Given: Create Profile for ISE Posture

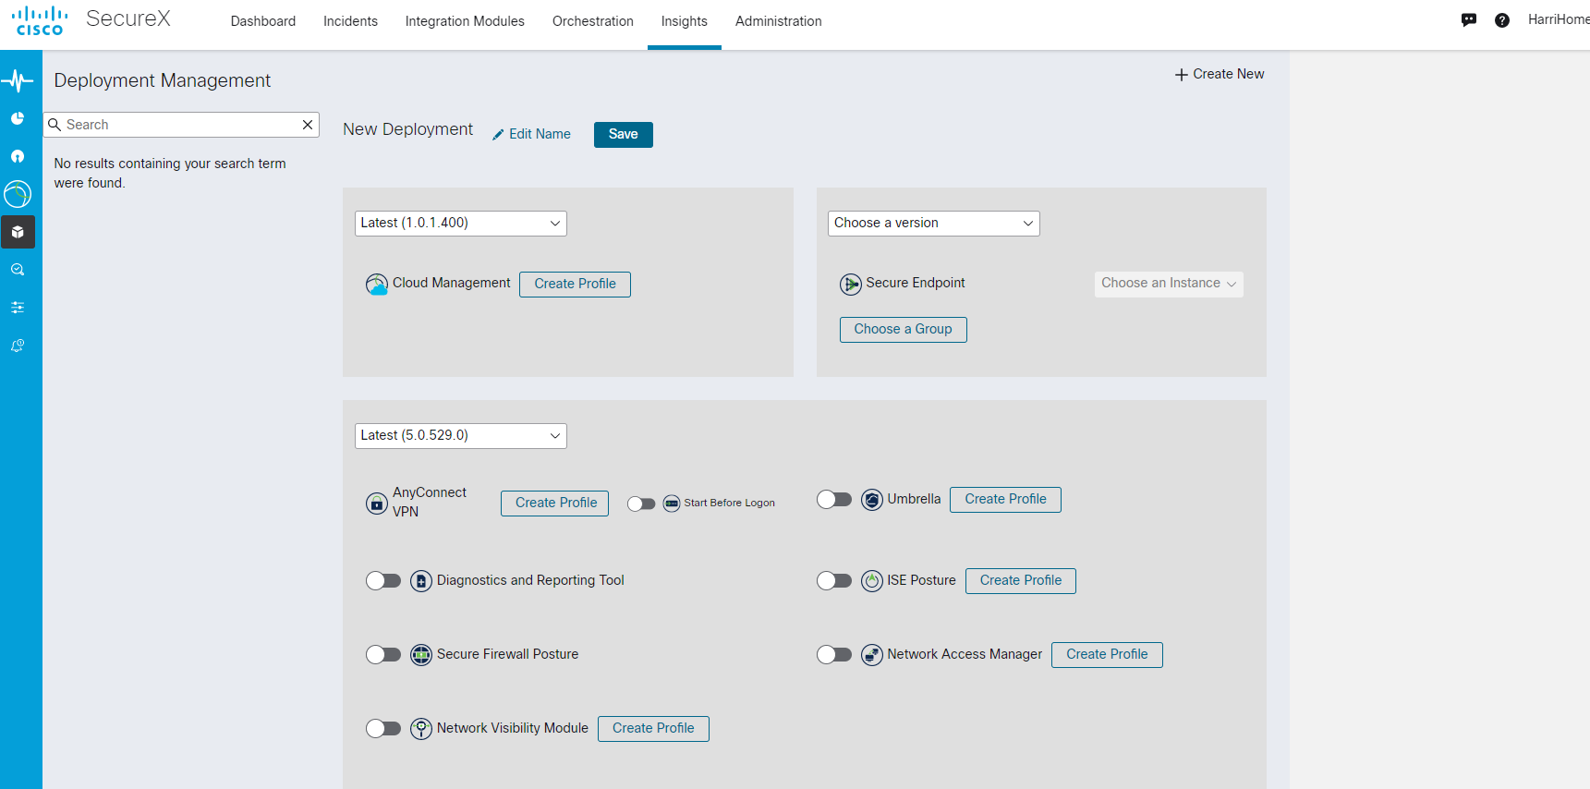Looking at the screenshot, I should (1021, 581).
